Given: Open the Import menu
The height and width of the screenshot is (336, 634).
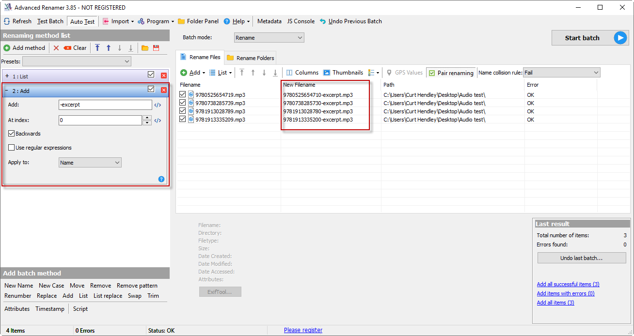Looking at the screenshot, I should (118, 21).
